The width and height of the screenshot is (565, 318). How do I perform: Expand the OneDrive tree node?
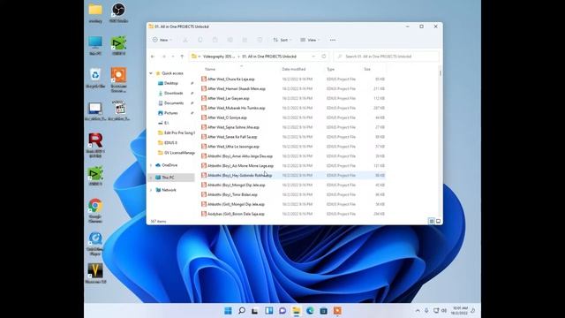[151, 165]
